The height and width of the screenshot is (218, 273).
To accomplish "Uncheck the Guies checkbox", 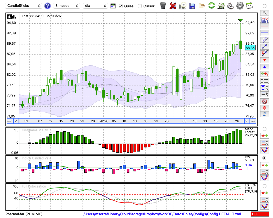I will coord(121,6).
